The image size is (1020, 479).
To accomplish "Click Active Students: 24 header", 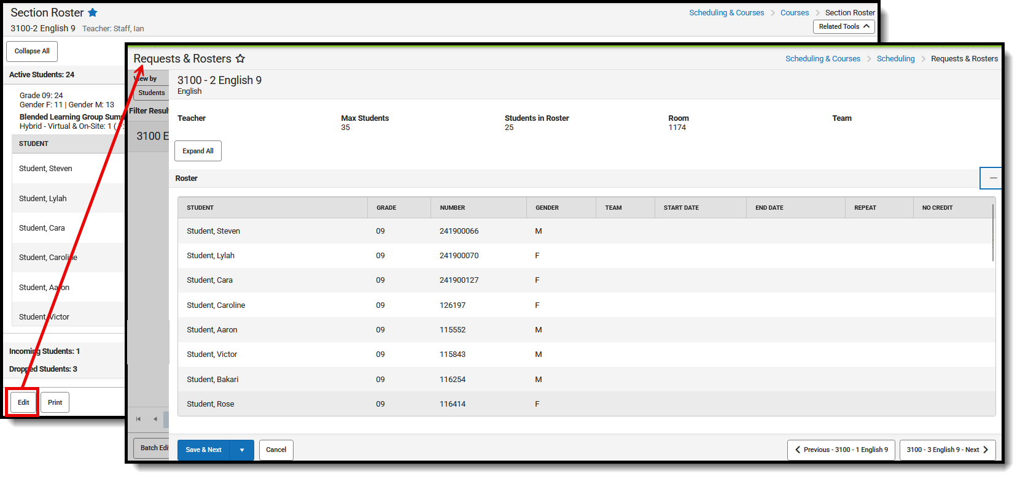I will coord(42,75).
